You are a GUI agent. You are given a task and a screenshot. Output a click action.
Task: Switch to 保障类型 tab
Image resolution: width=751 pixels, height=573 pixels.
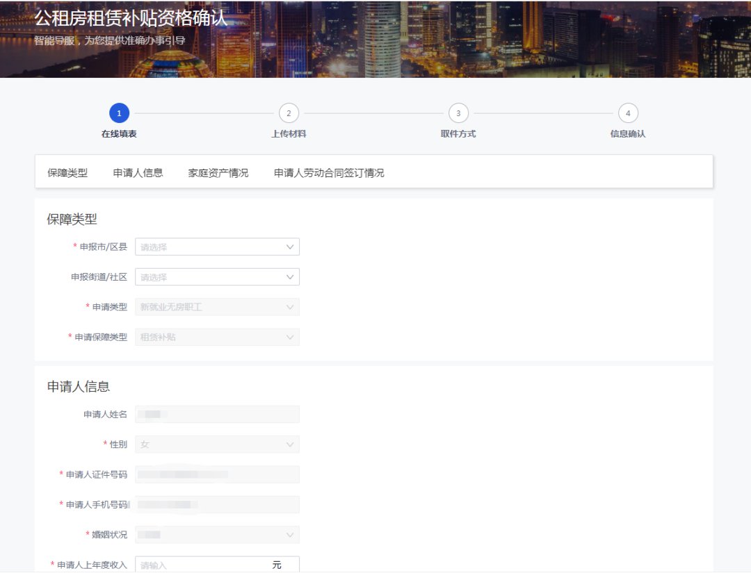point(67,173)
